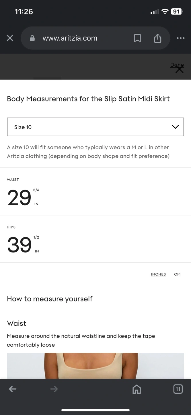Tap the forward arrow navigation icon

click(x=54, y=389)
